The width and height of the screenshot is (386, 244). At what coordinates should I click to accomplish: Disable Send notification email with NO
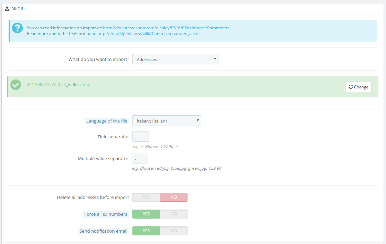[x=174, y=231]
